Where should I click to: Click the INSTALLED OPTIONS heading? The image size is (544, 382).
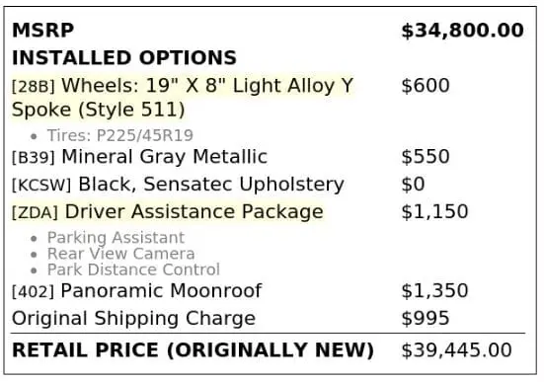124,57
